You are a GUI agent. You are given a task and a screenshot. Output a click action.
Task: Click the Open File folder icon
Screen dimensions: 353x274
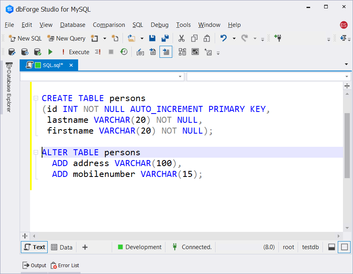click(131, 39)
